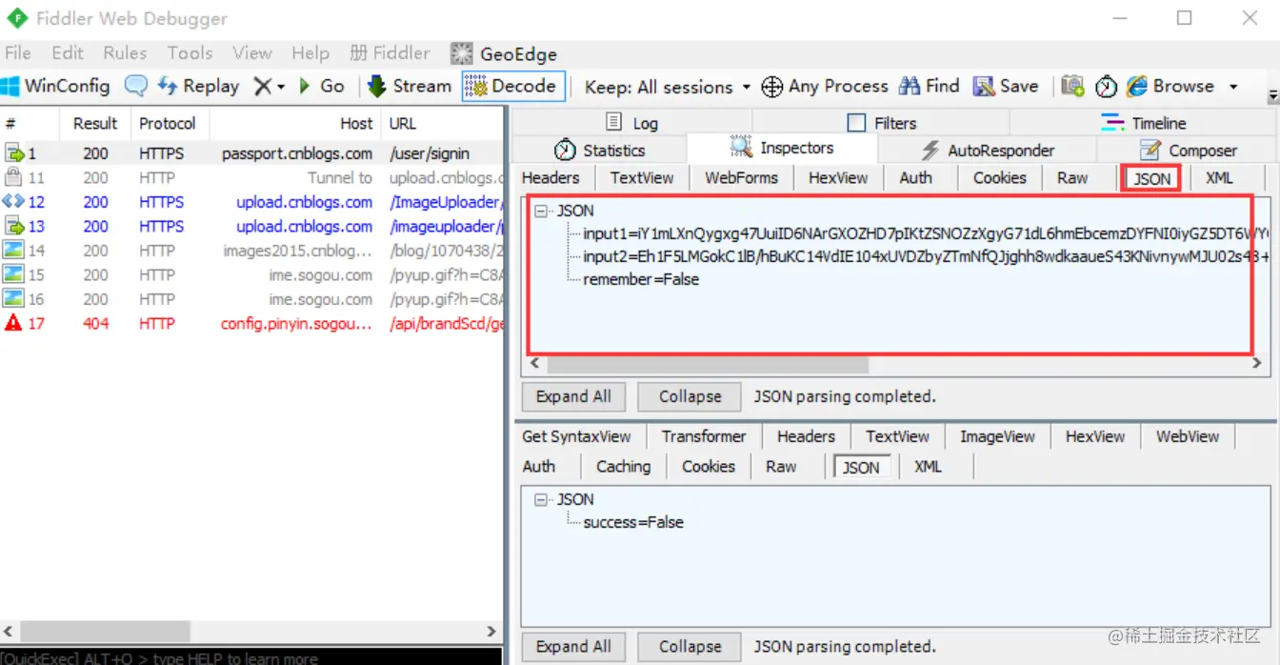Select the success=False tree node
This screenshot has width=1280, height=665.
pos(633,522)
